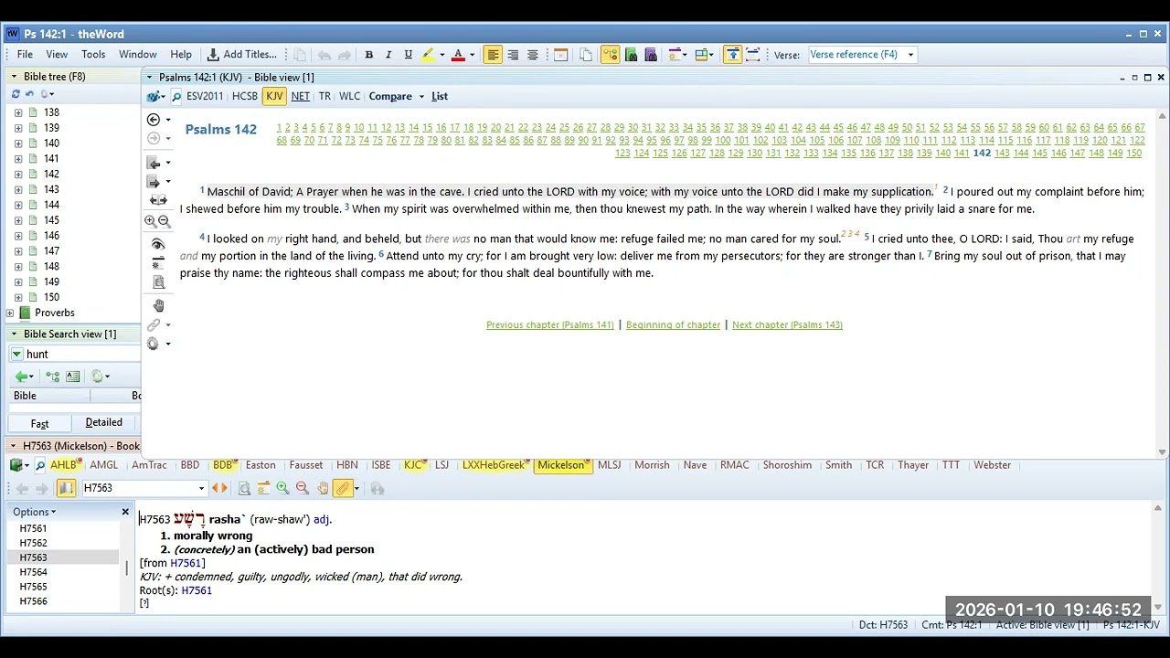This screenshot has width=1170, height=658.
Task: Click the Compare view button
Action: [390, 96]
